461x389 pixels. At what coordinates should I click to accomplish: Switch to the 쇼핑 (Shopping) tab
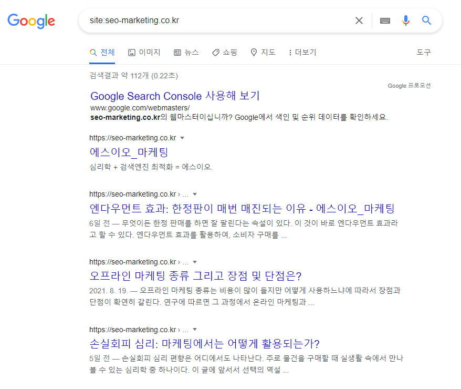[x=225, y=53]
